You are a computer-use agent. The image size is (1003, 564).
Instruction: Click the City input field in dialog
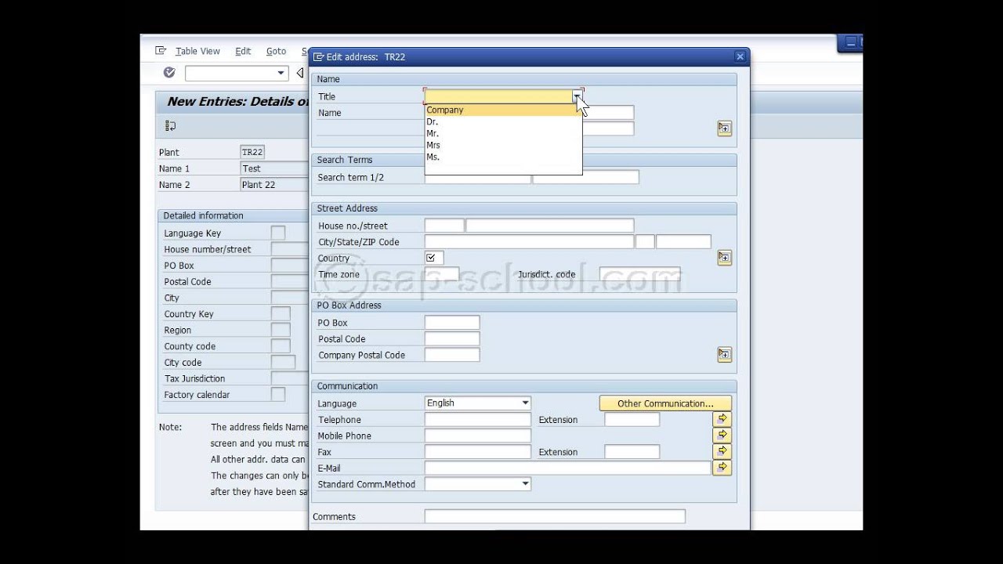[529, 242]
